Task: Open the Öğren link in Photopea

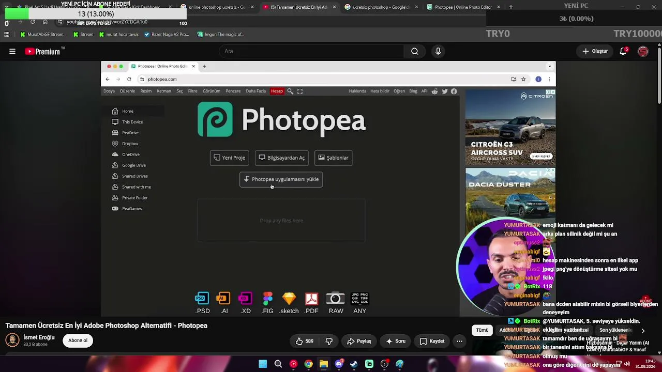Action: click(x=399, y=91)
